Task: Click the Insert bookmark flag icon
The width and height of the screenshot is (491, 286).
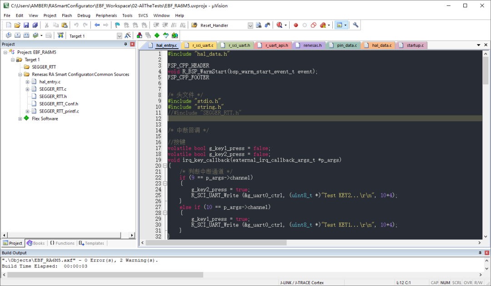Action: [117, 25]
